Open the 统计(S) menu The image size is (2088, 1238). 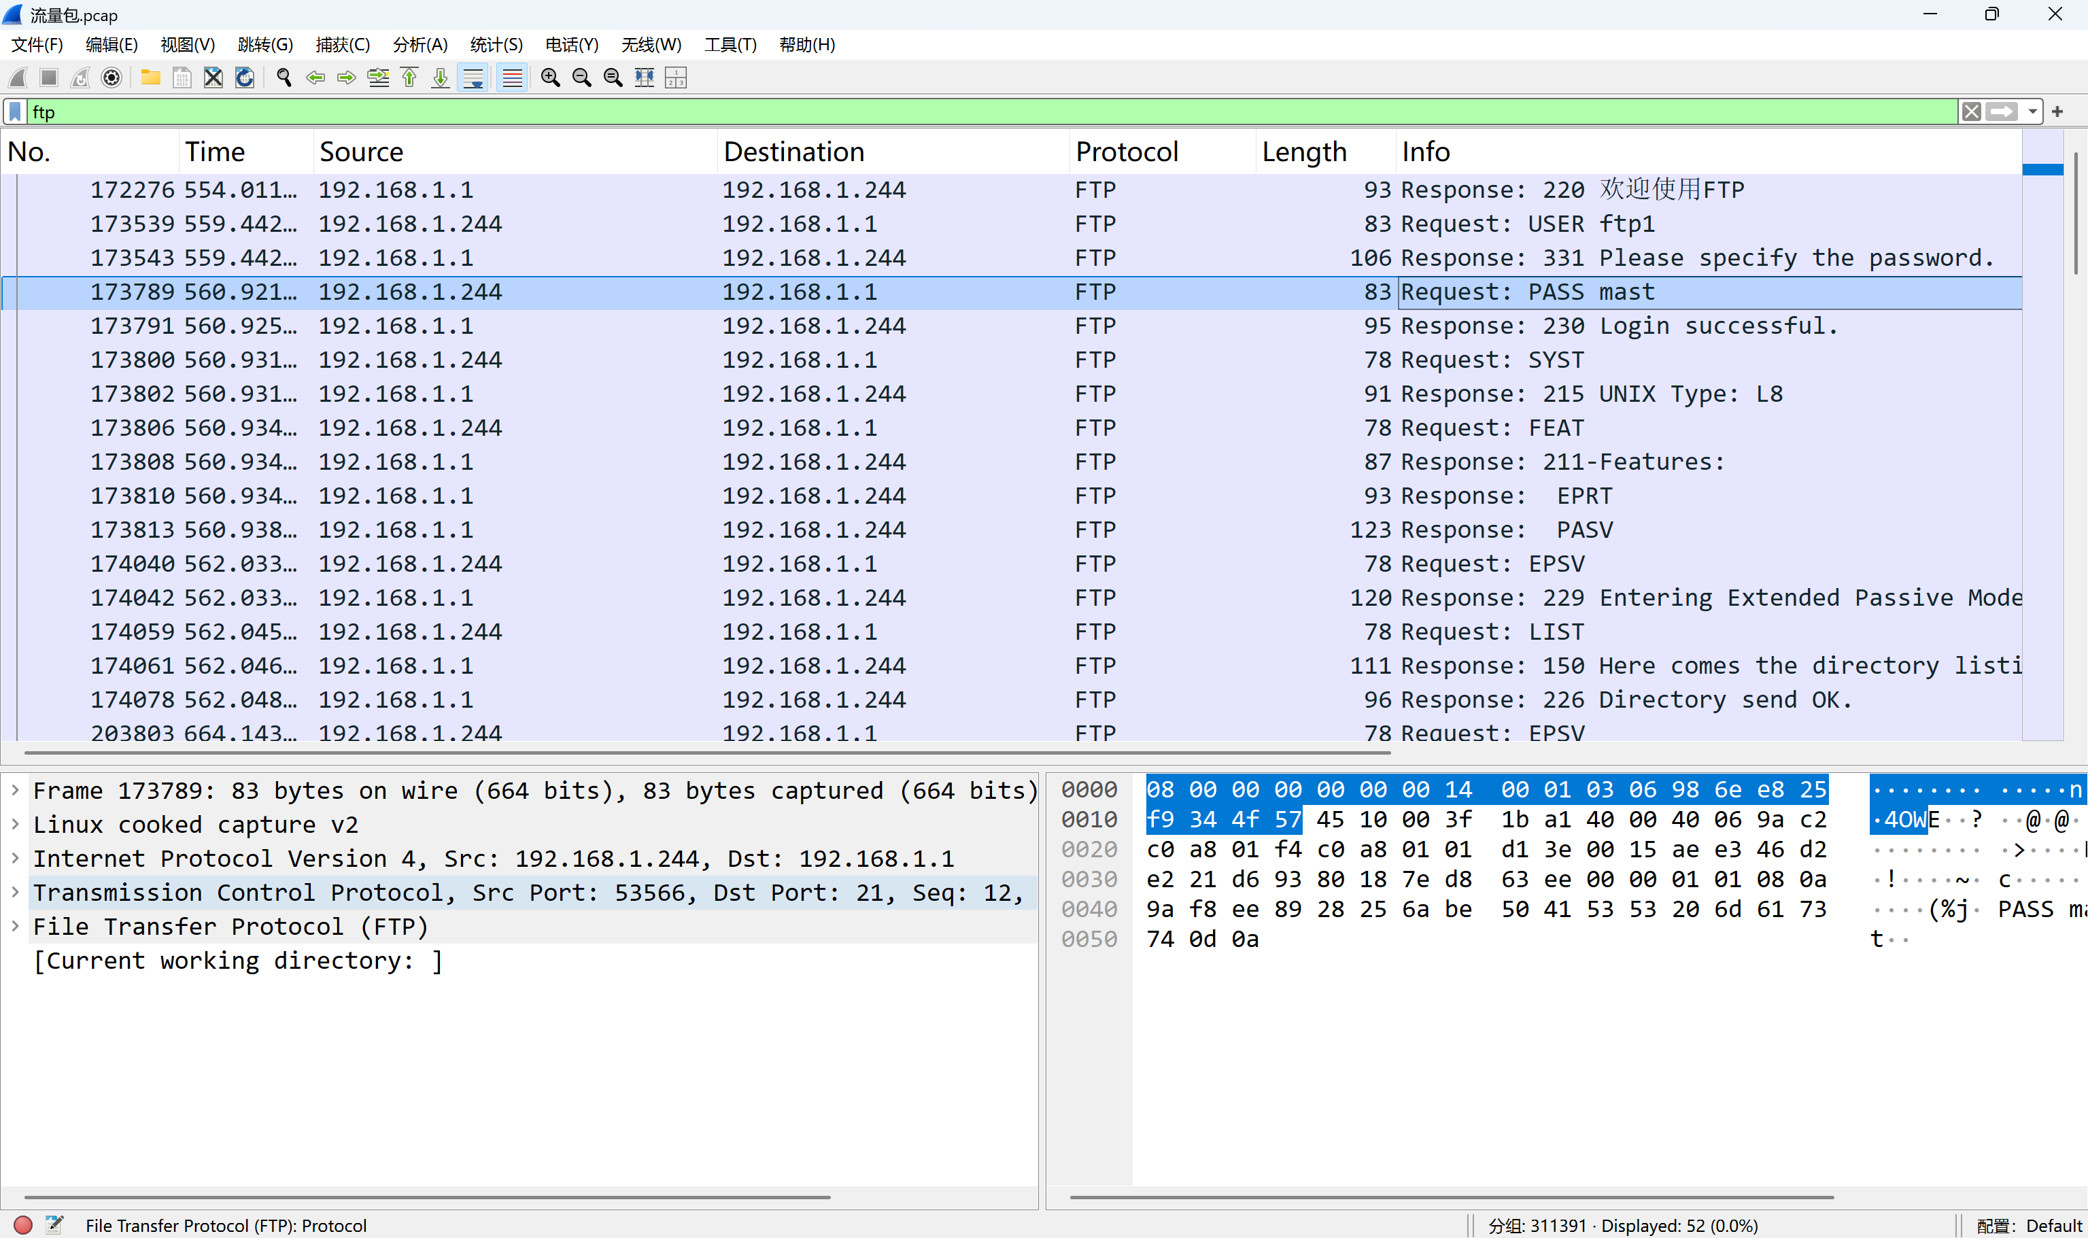496,45
